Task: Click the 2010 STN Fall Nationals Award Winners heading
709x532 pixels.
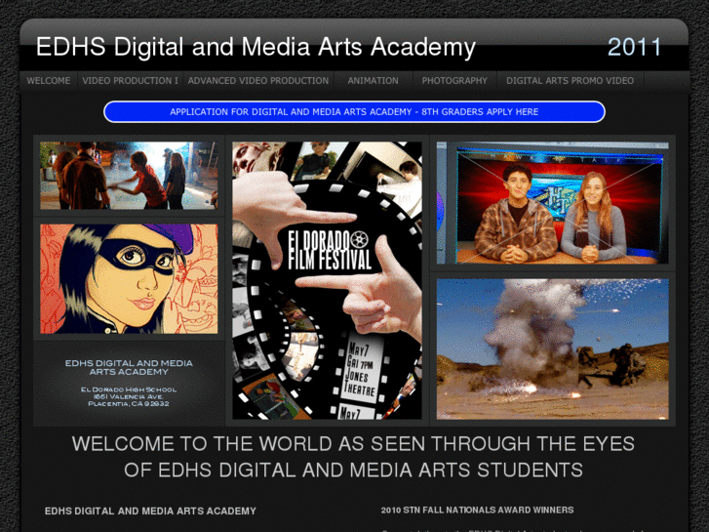Action: pyautogui.click(x=477, y=511)
